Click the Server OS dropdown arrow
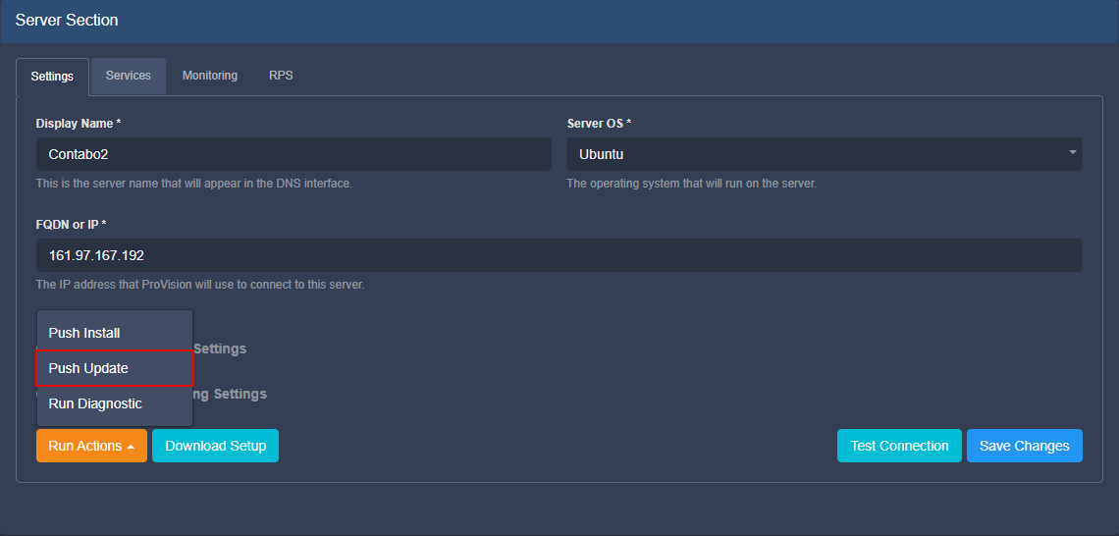The height and width of the screenshot is (536, 1119). tap(1072, 153)
